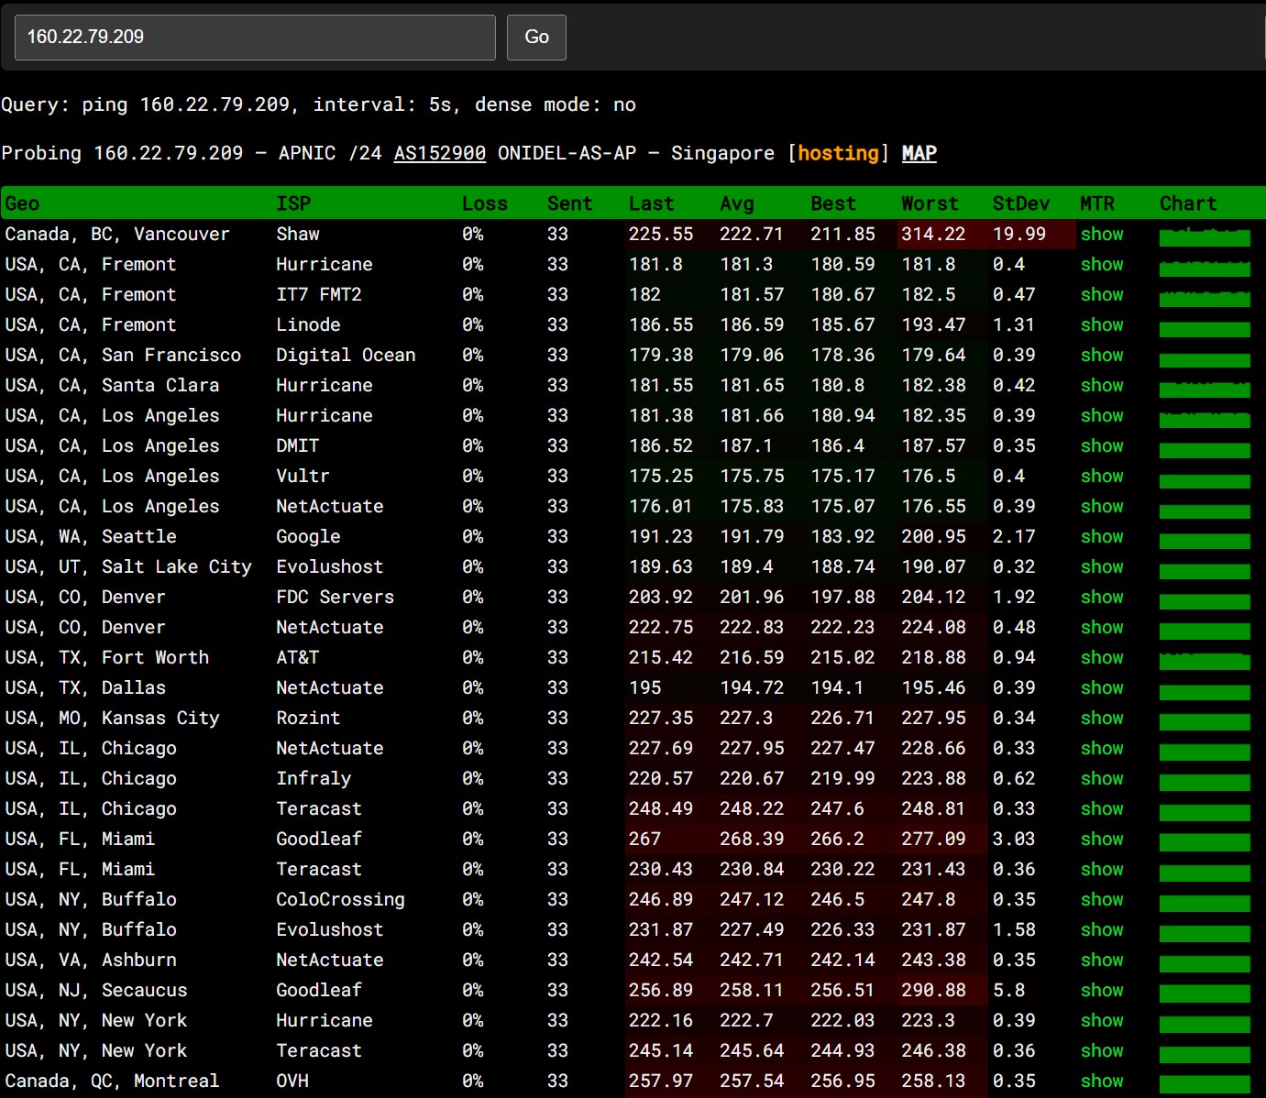This screenshot has width=1266, height=1098.
Task: Click the Best column header
Action: (833, 203)
